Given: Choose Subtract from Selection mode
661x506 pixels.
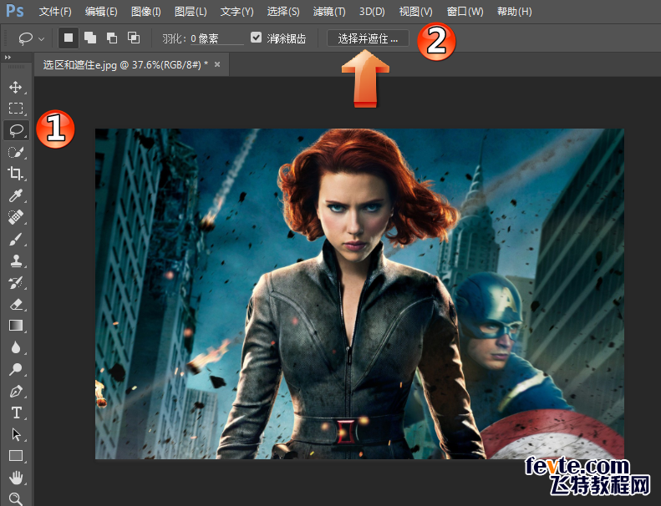Looking at the screenshot, I should [112, 38].
